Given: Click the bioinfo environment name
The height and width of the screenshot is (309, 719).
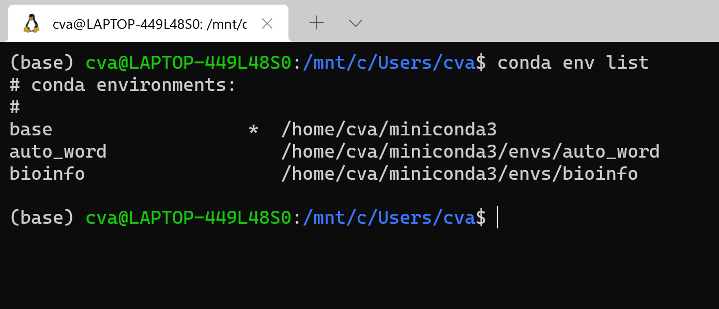Looking at the screenshot, I should [x=47, y=173].
